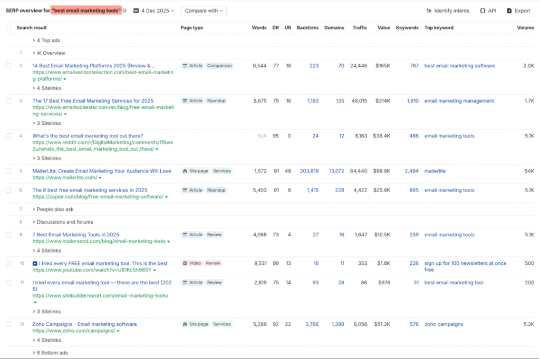Tick the checkbox beside the MailerLite result

tap(8, 171)
